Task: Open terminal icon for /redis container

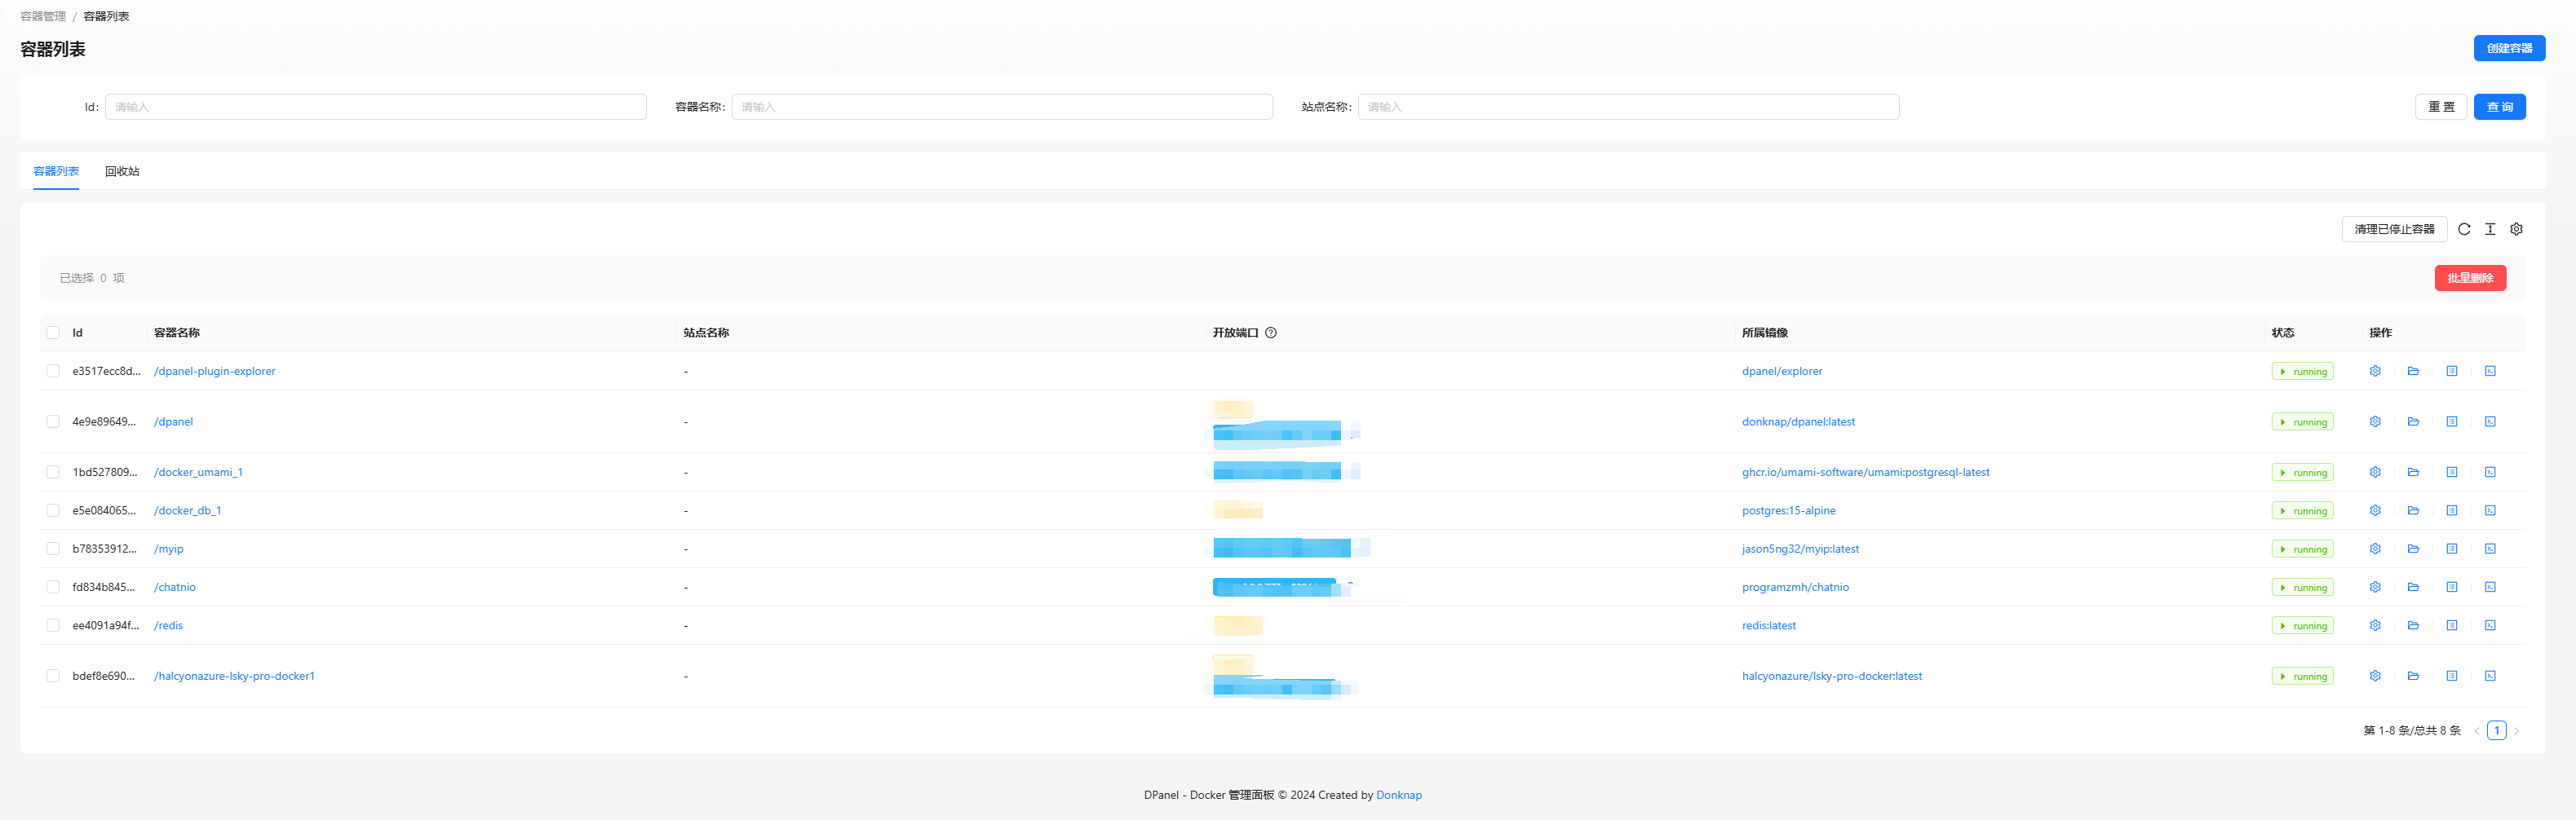Action: point(2490,625)
